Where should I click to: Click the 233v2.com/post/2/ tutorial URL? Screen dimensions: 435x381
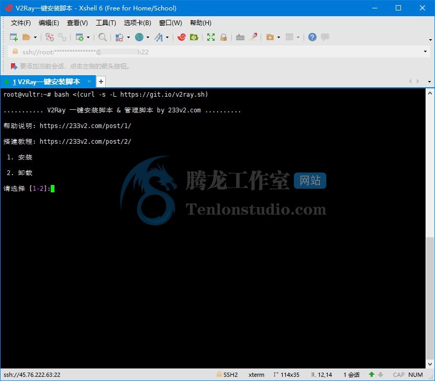coord(85,142)
